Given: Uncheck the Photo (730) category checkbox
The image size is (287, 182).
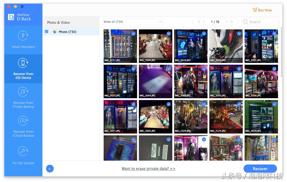Looking at the screenshot, I should click(47, 32).
